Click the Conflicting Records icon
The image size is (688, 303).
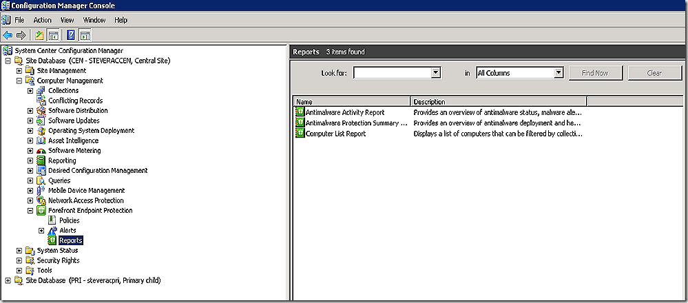point(41,101)
